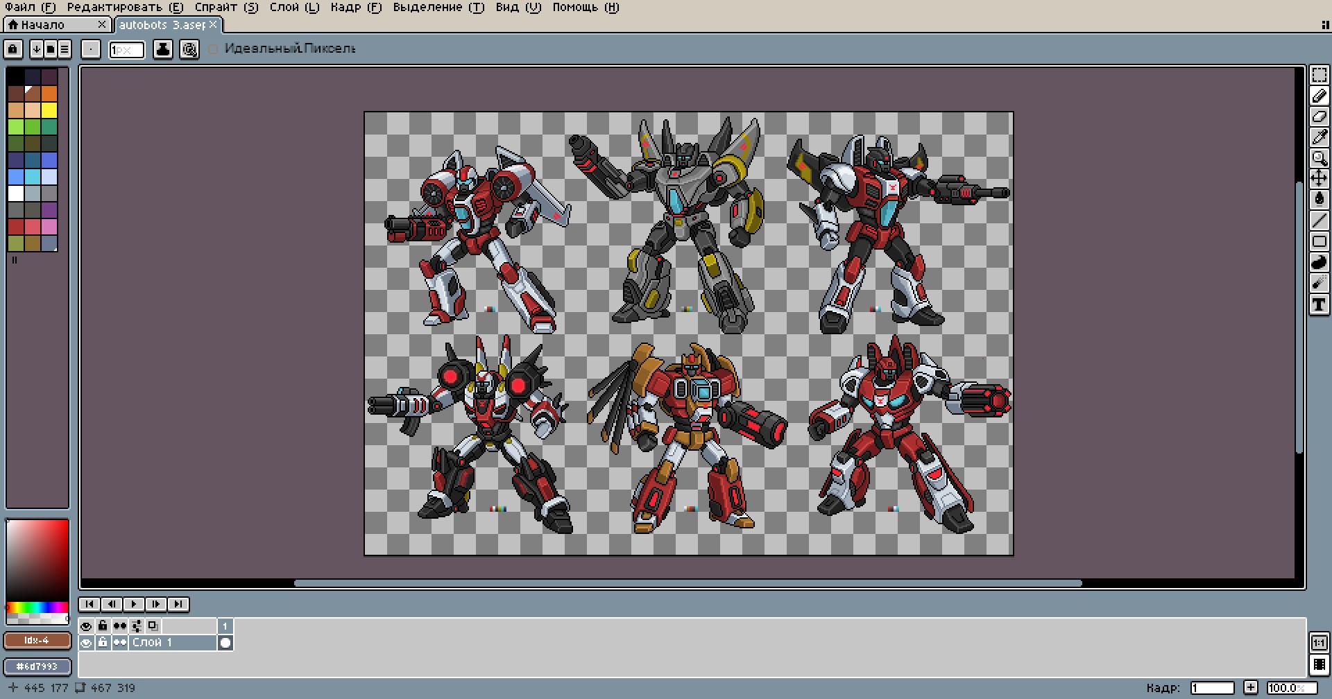Open the palette options menu button

point(65,49)
